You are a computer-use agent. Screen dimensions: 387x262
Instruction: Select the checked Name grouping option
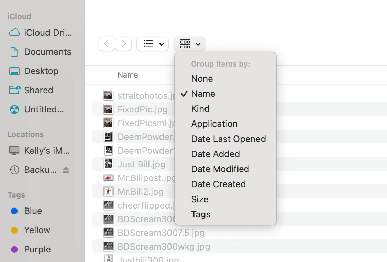coord(203,94)
